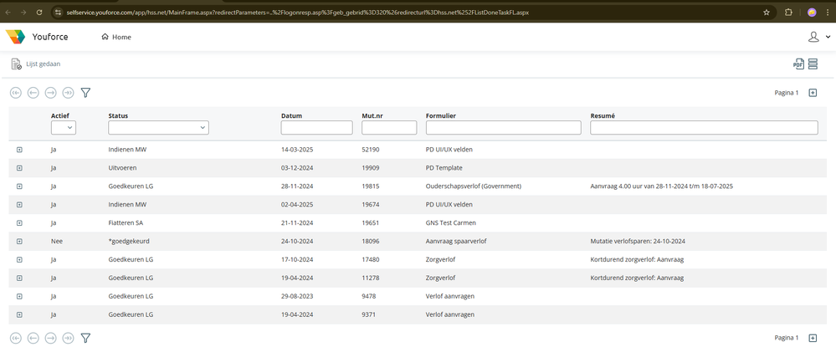Expand the Aanvraag spaarverlof row
836x347 pixels.
19,241
